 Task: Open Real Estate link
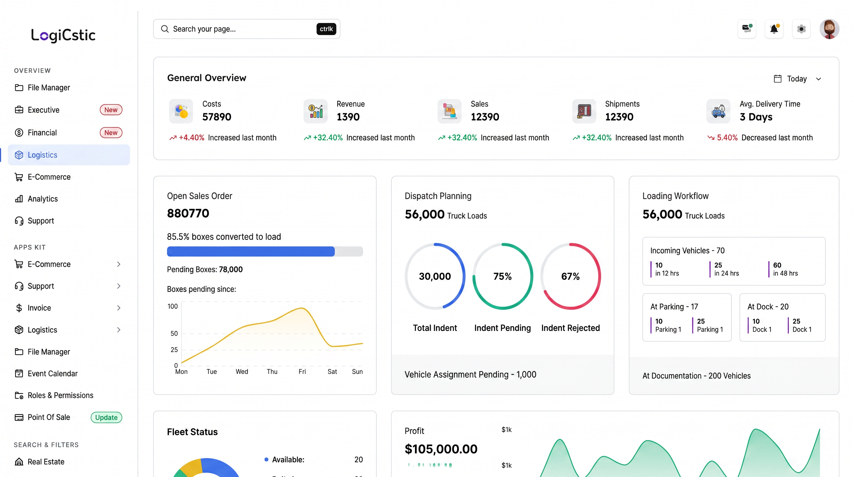69,462
